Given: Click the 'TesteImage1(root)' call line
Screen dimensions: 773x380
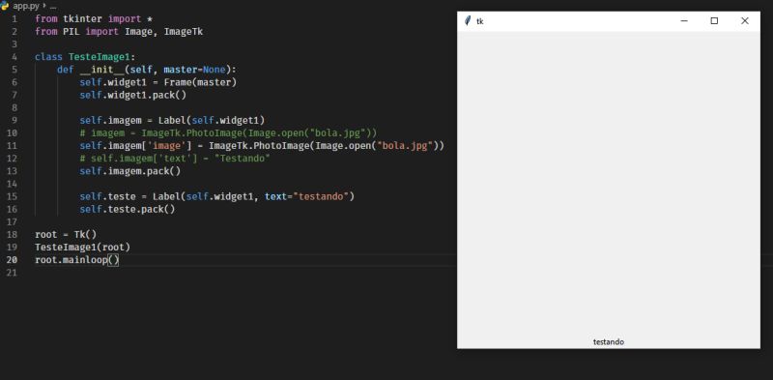Looking at the screenshot, I should tap(83, 247).
